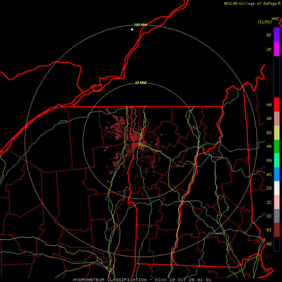Click the GC legend label

[269, 216]
